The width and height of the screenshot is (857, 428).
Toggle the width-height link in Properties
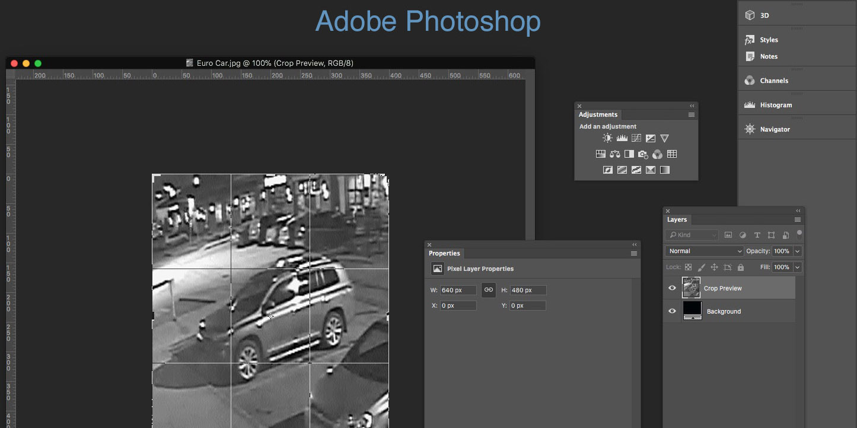tap(489, 290)
